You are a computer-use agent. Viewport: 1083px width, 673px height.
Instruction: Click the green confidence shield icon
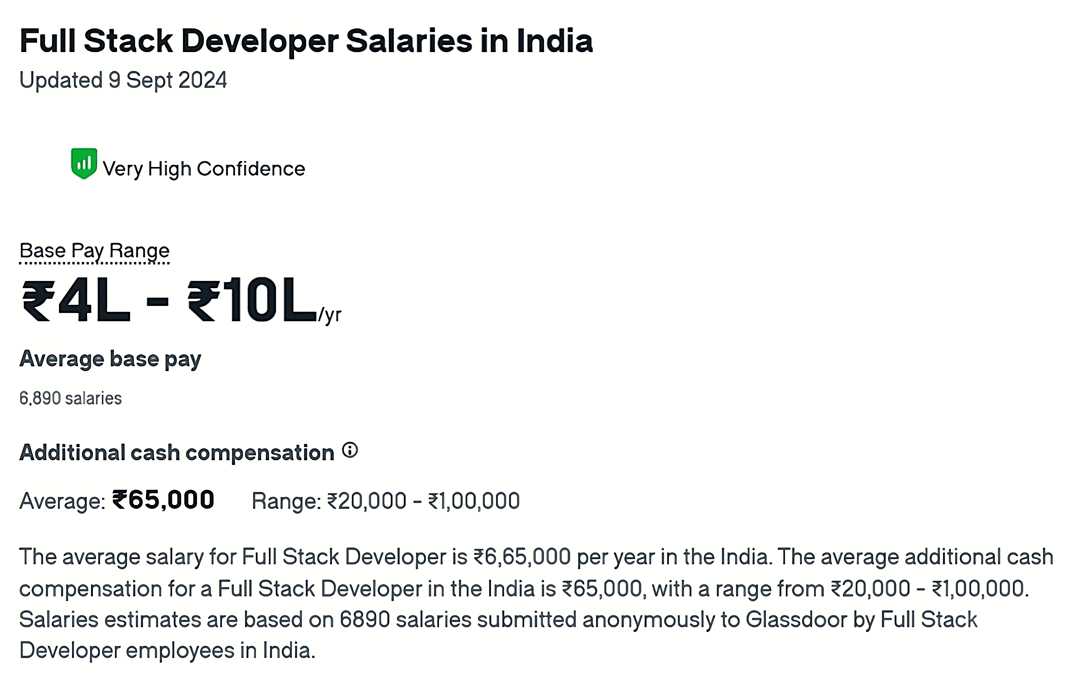pyautogui.click(x=84, y=163)
